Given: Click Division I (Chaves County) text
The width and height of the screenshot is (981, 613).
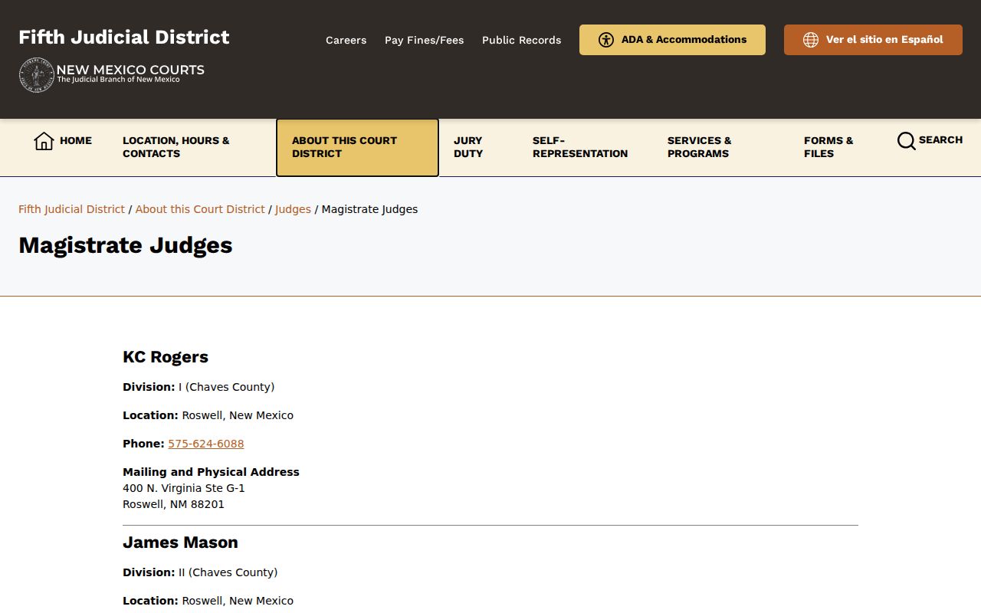Looking at the screenshot, I should point(198,387).
